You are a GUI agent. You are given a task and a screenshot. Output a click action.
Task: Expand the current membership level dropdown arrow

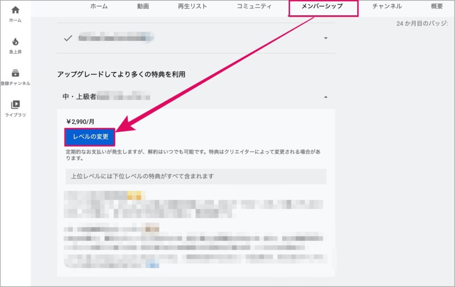pos(326,38)
